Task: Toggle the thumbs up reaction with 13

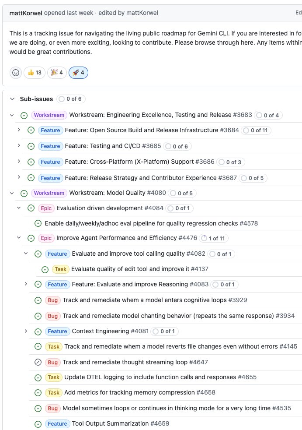Action: [x=35, y=73]
